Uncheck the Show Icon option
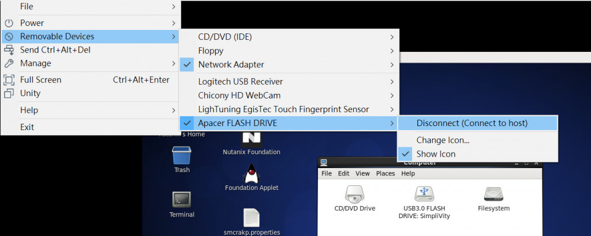 [x=406, y=154]
